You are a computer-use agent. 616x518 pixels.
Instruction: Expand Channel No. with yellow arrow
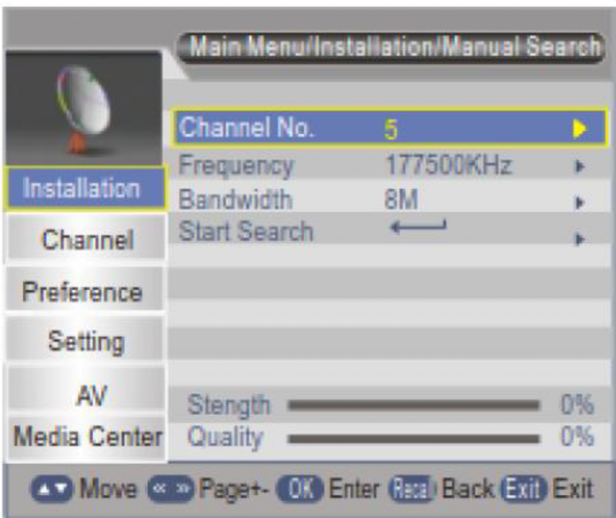point(580,129)
